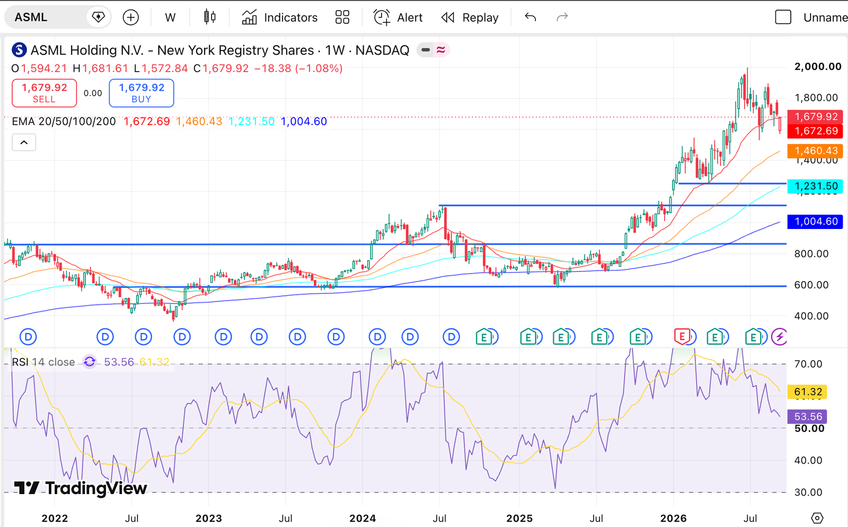Image resolution: width=848 pixels, height=527 pixels.
Task: Click the pink approximately-equal icon in title
Action: (x=441, y=50)
